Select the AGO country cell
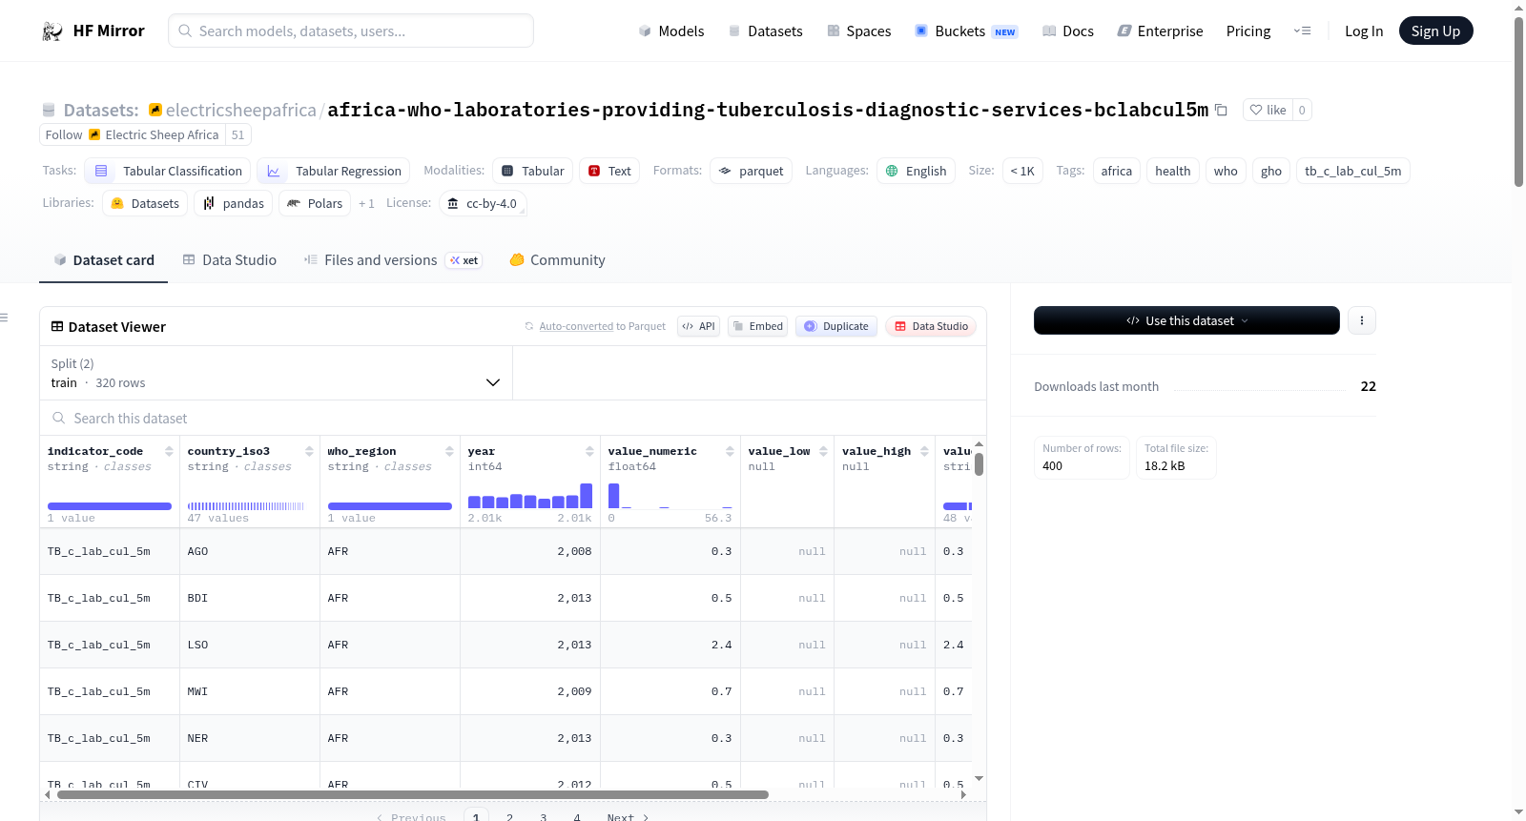 [250, 551]
